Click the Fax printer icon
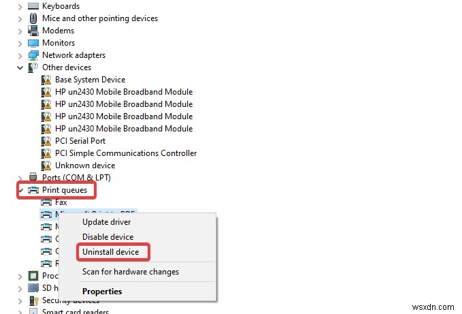The image size is (462, 314). click(x=46, y=202)
